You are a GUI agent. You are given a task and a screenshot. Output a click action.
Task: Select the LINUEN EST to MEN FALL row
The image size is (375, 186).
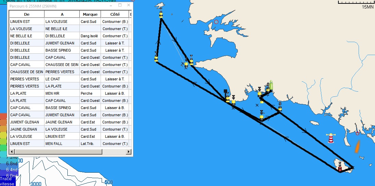(68, 144)
